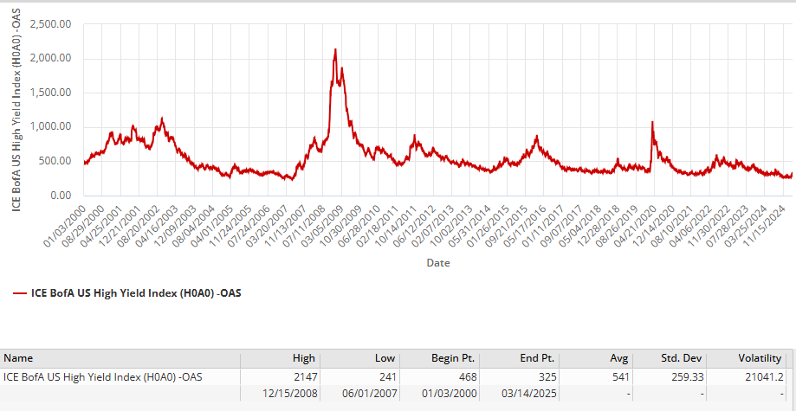
Task: Click the 12/28/2018 x-axis date label
Action: click(x=599, y=227)
